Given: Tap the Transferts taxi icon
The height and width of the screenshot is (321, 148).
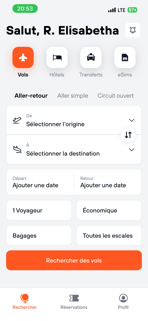Looking at the screenshot, I should point(91,58).
